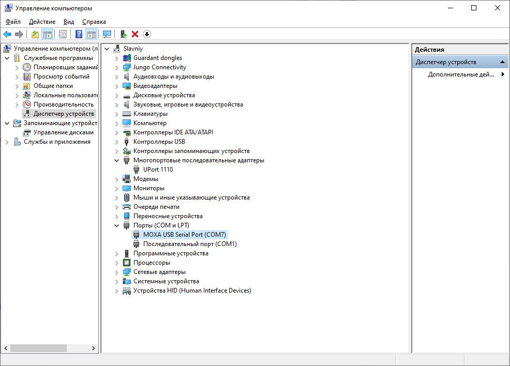Open the Вид menu
The height and width of the screenshot is (366, 510).
coord(69,22)
